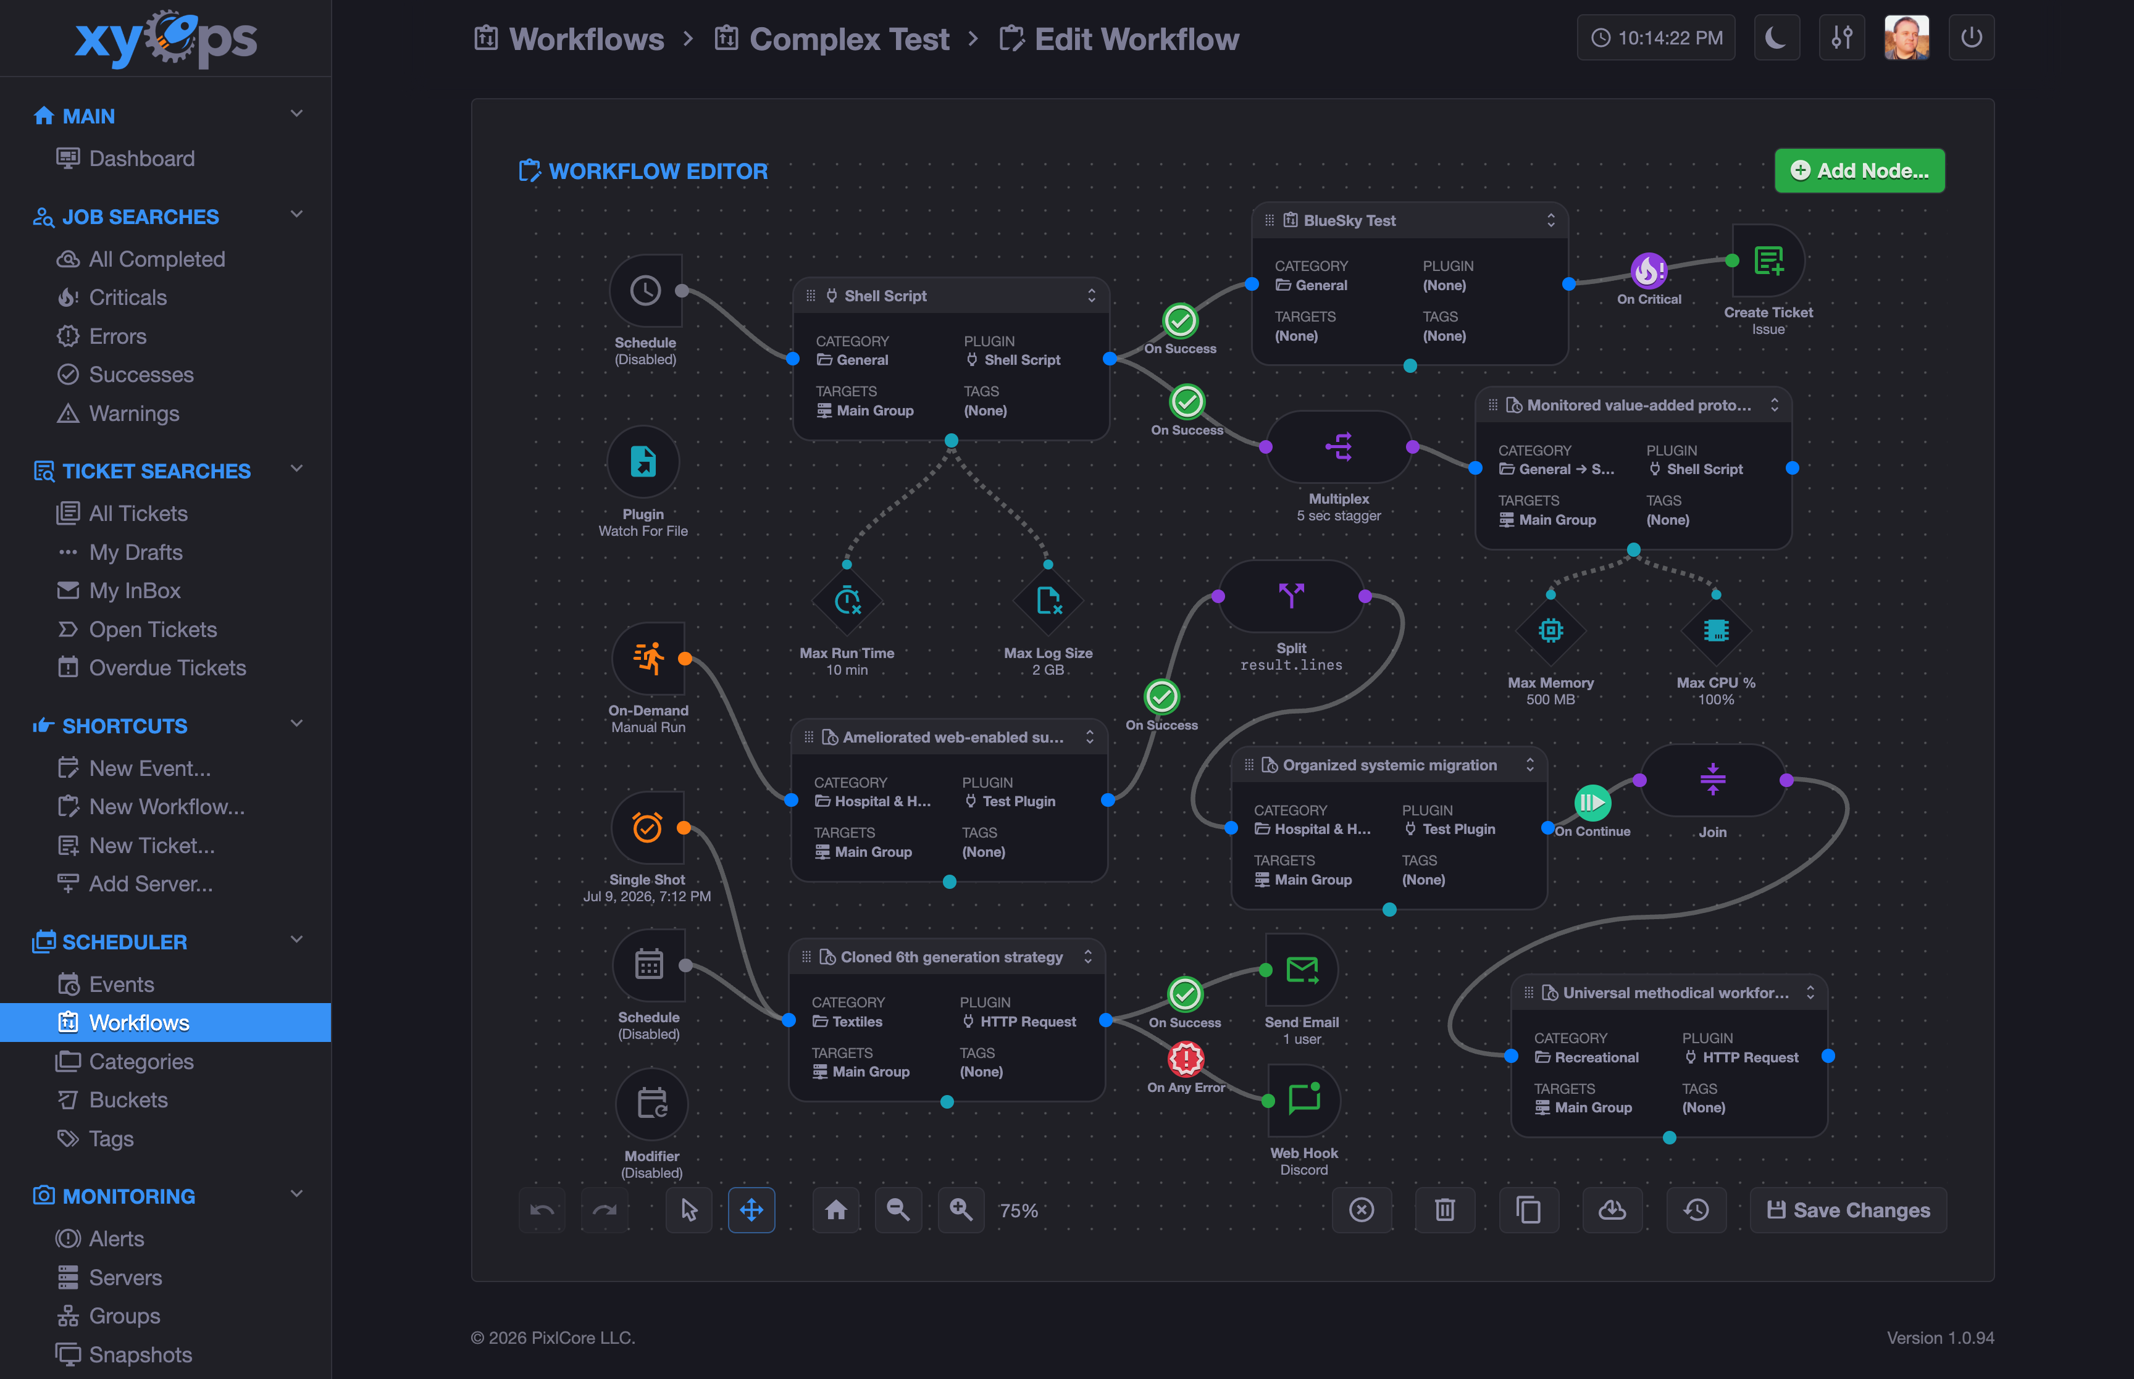
Task: Click the clock showing 10:14:22 PM
Action: [1656, 38]
